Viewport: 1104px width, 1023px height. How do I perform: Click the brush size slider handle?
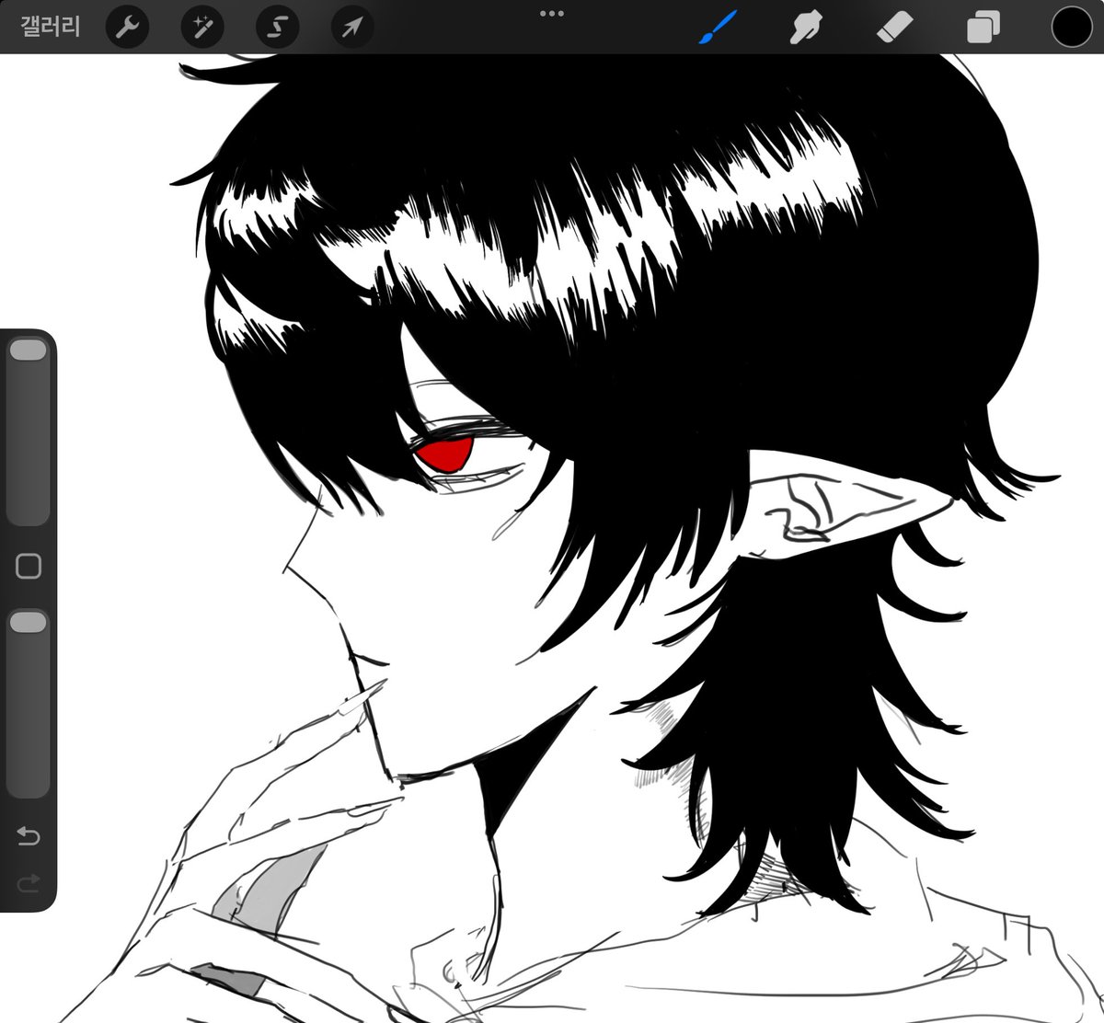(28, 350)
